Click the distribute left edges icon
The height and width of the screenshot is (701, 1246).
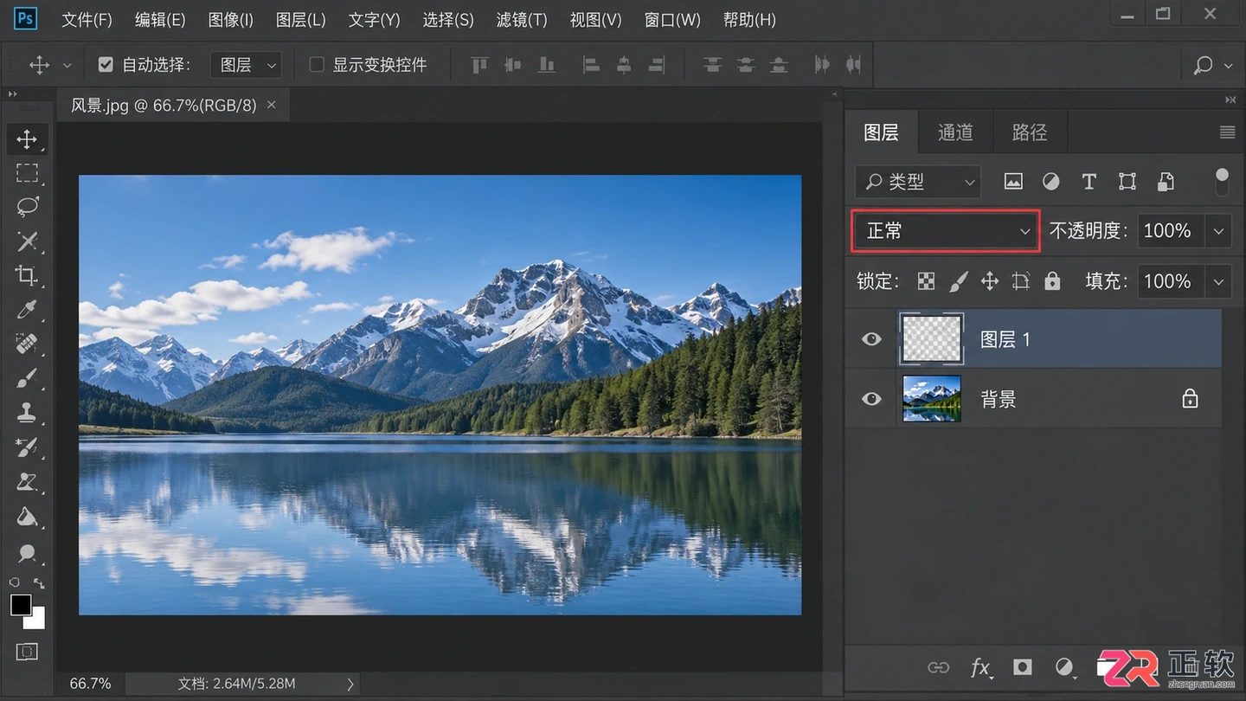point(822,65)
